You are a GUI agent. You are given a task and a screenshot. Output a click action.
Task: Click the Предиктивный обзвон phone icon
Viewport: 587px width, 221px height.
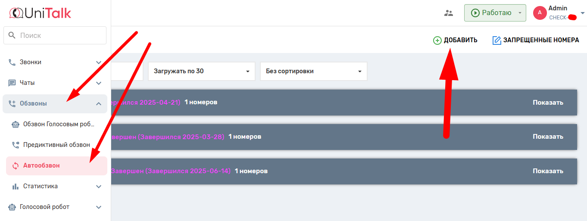[16, 145]
